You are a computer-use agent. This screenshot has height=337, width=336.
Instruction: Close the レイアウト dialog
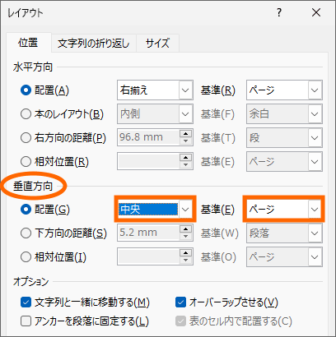click(316, 12)
